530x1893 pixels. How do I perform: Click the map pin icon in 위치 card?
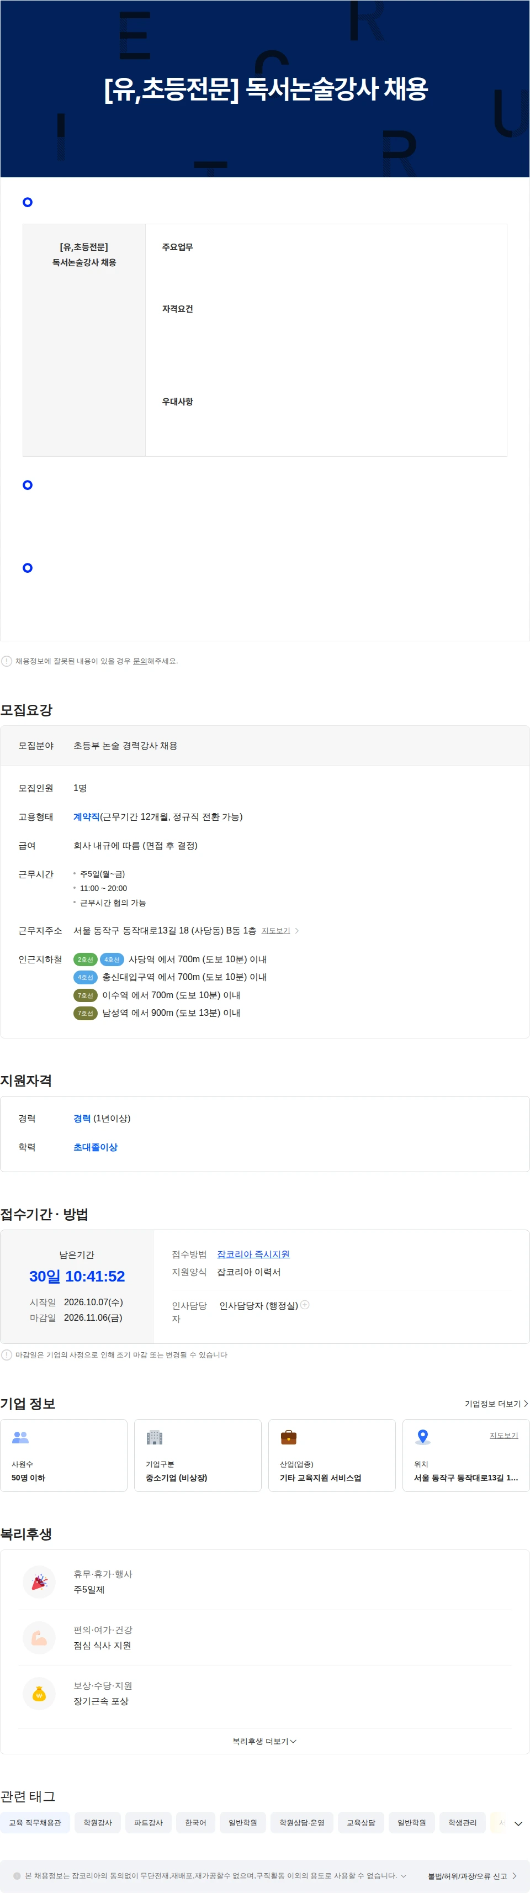click(x=423, y=1437)
